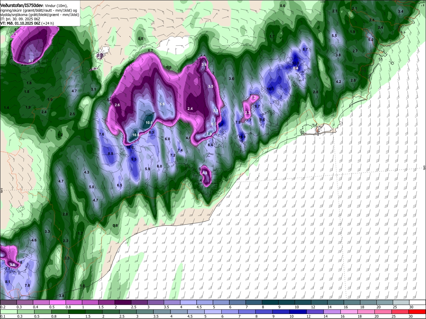
Task: Click the 2.6 value in the purple zone
Action: coord(117,105)
